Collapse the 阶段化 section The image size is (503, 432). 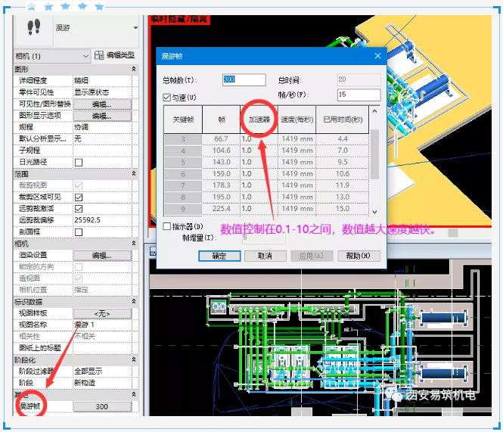point(134,359)
